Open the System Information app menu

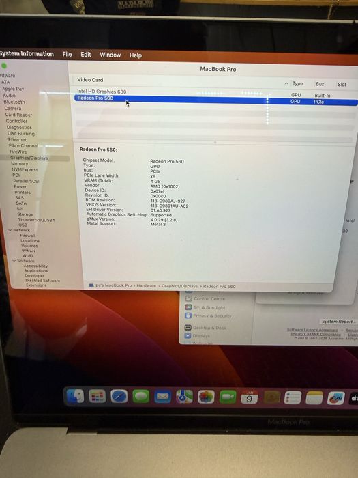[27, 54]
